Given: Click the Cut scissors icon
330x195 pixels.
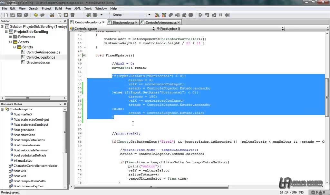Looking at the screenshot, I should 52,15.
